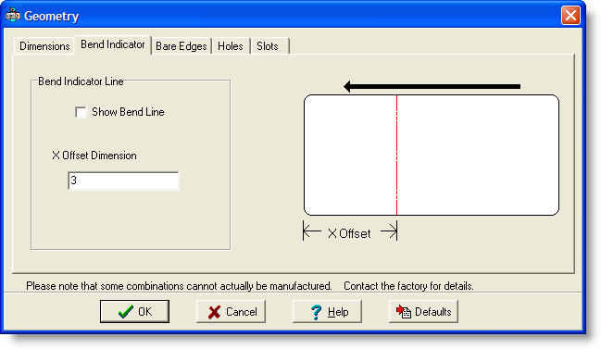Click the Geometry app icon in title bar

(12, 16)
